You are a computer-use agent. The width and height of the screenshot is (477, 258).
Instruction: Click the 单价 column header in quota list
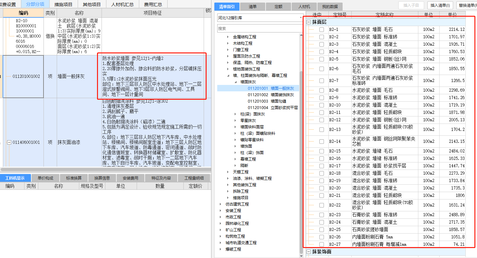452,15
